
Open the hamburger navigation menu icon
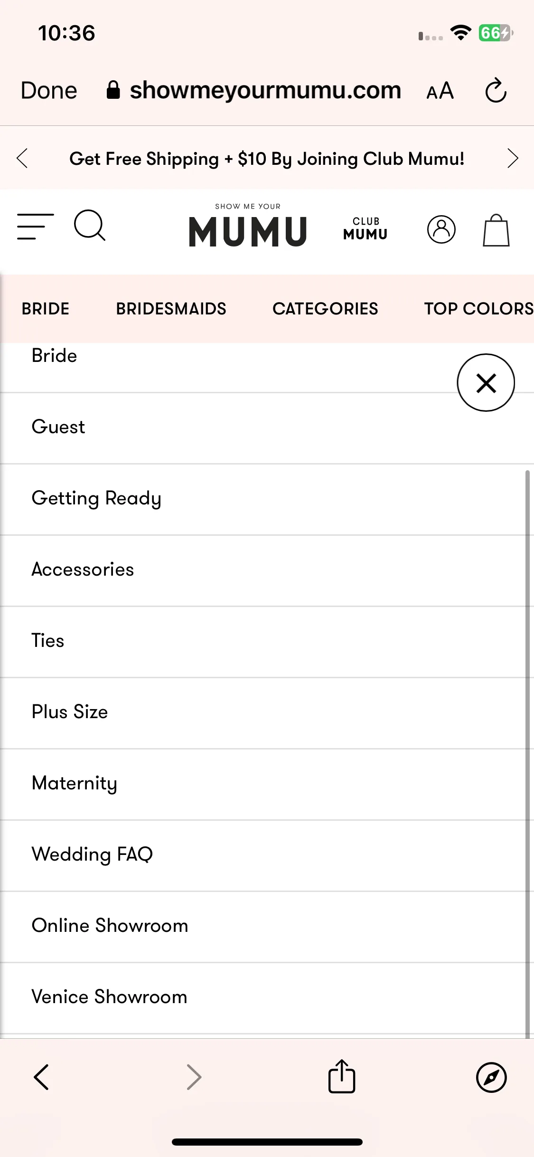pos(35,227)
